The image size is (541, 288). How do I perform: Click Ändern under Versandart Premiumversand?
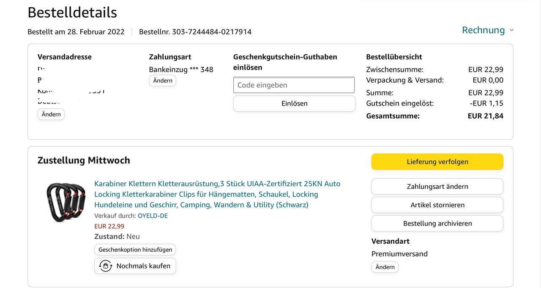[385, 267]
